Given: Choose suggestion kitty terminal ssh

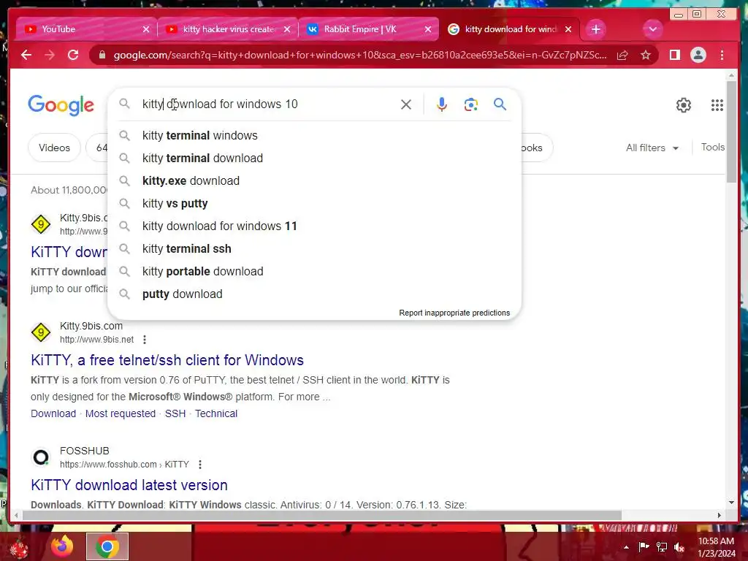Looking at the screenshot, I should pyautogui.click(x=314, y=249).
